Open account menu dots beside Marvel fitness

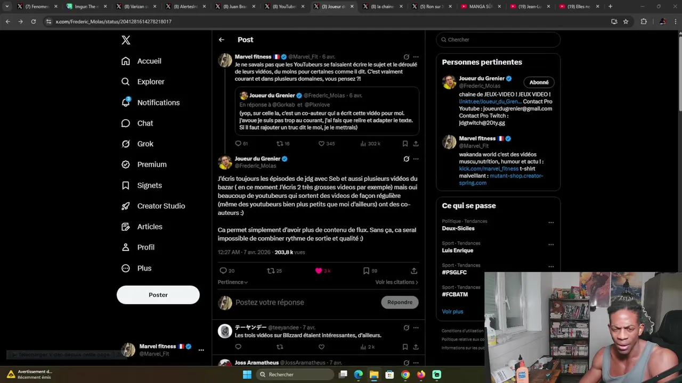click(201, 350)
